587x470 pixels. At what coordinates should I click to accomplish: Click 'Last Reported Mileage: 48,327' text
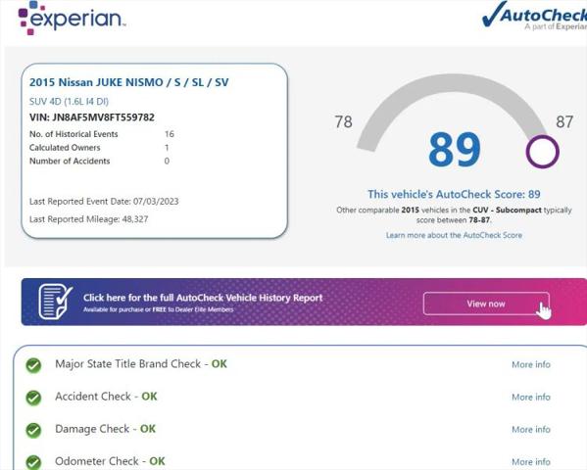tap(89, 219)
